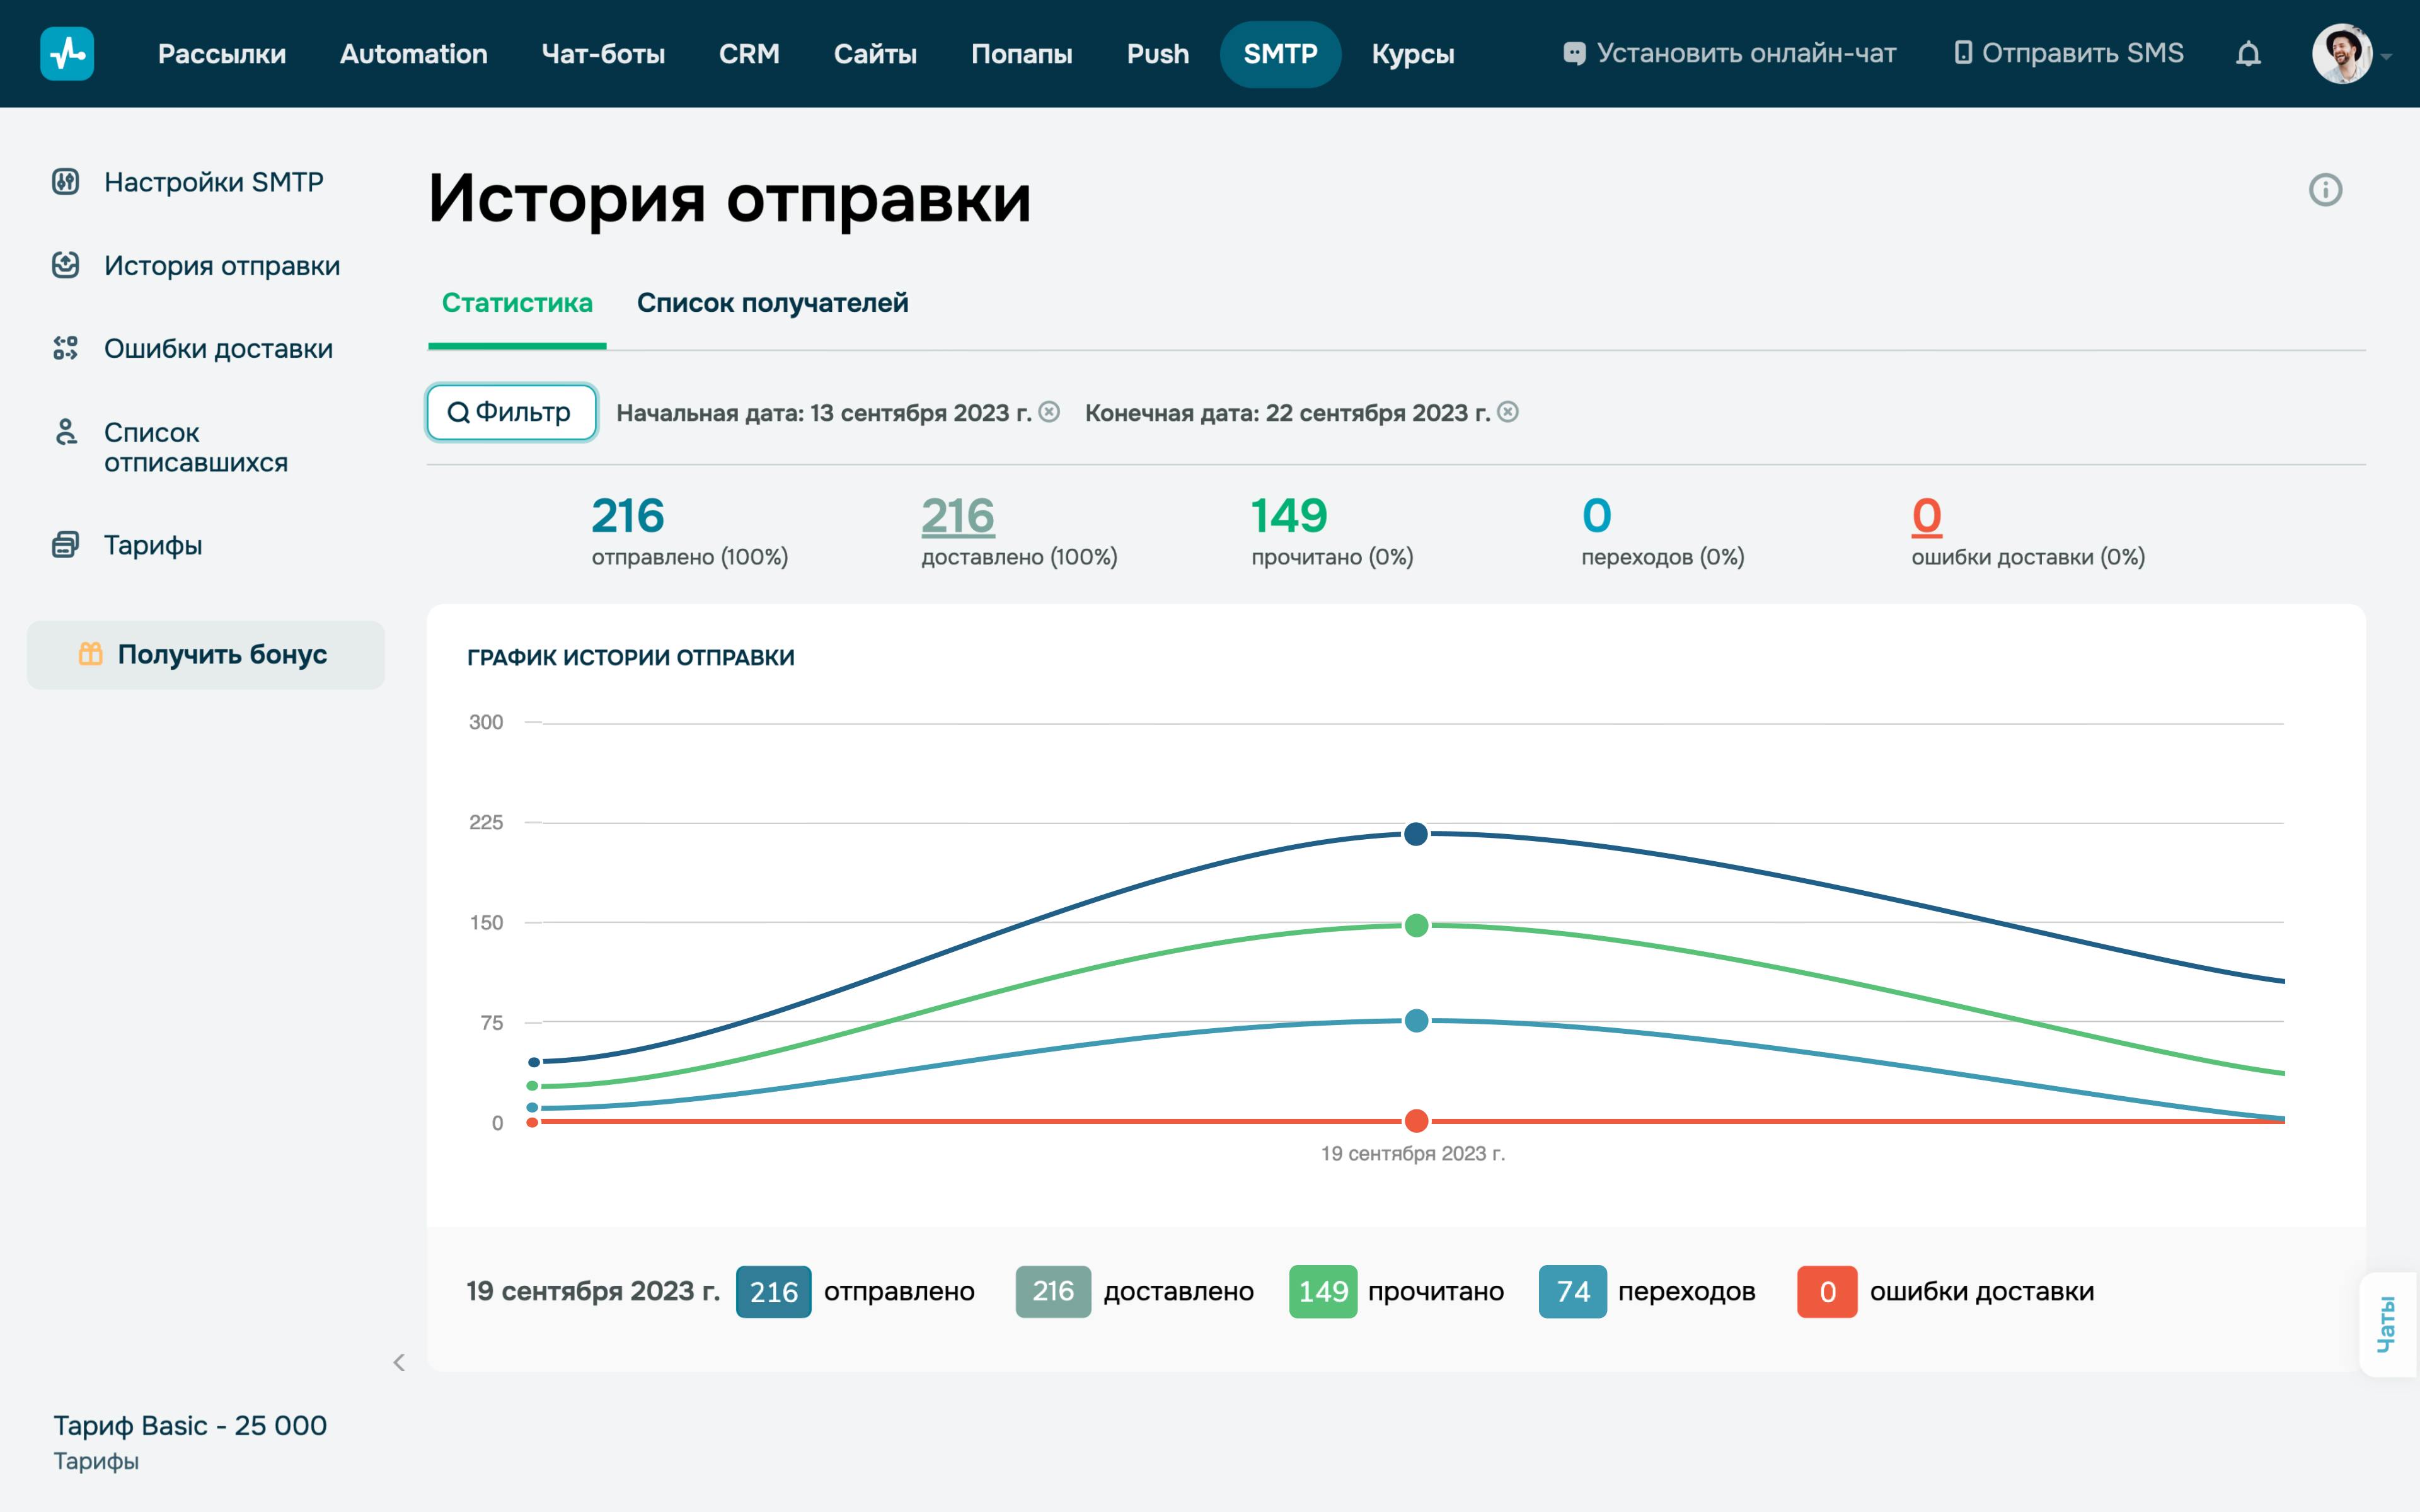The image size is (2420, 1512).
Task: Open the Курсы menu
Action: (x=1413, y=54)
